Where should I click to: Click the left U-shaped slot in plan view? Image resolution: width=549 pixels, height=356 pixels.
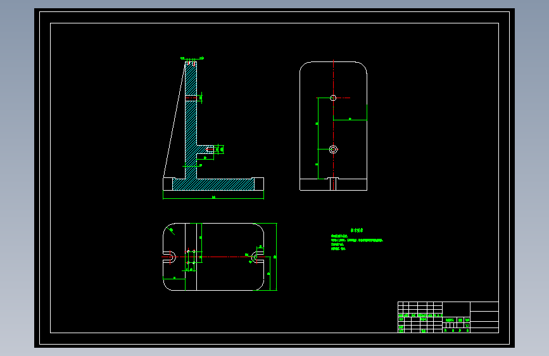(x=170, y=257)
